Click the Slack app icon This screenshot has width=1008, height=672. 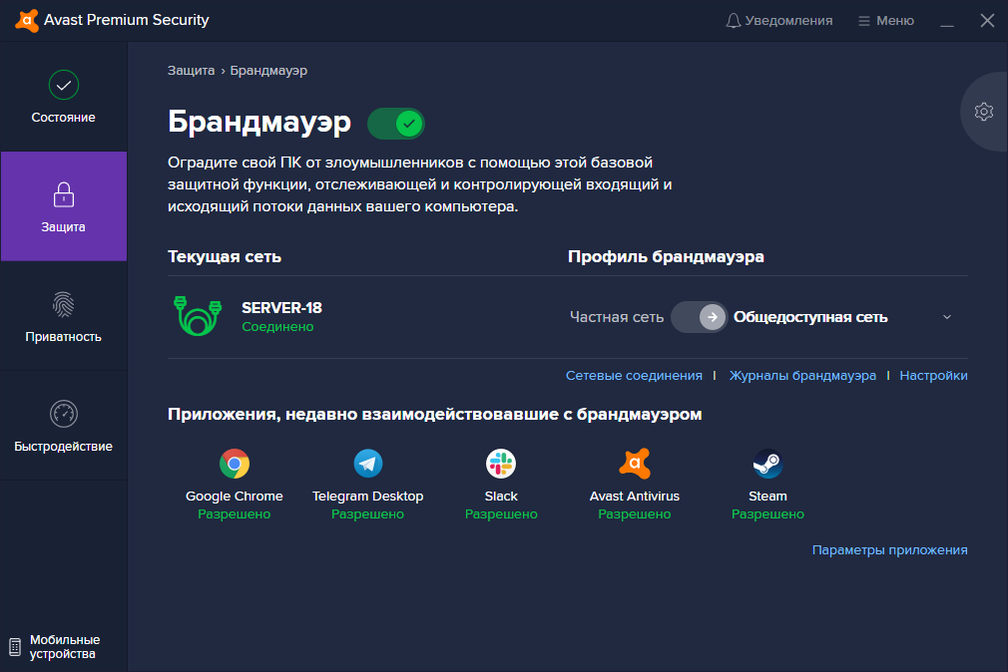pos(501,464)
